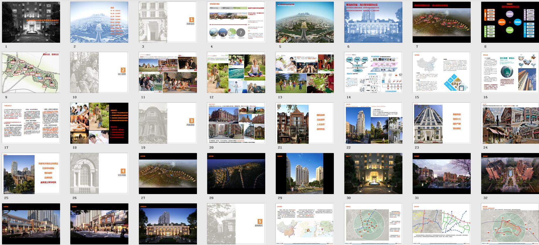
Task: Select slide 1 black-and-white building cover
Action: tap(31, 22)
